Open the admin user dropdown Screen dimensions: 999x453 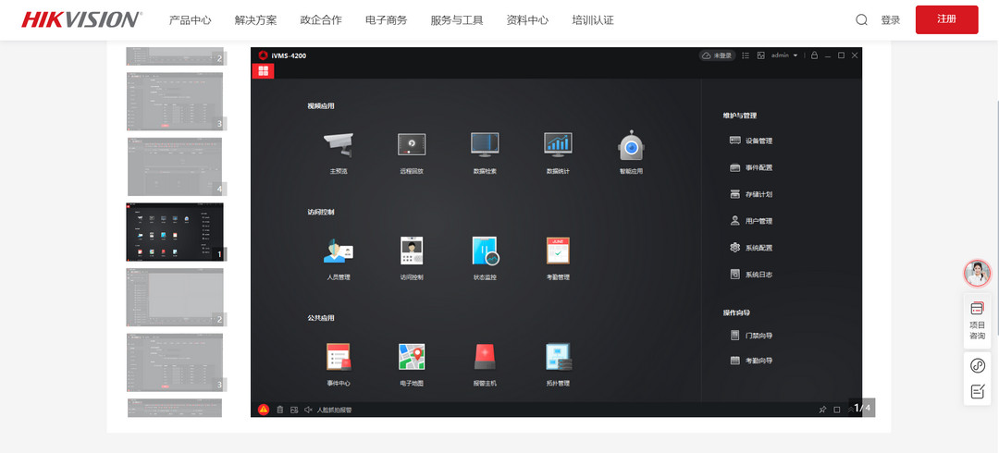784,55
